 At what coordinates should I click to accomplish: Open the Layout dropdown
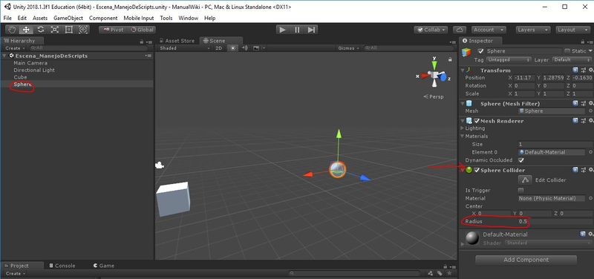573,30
